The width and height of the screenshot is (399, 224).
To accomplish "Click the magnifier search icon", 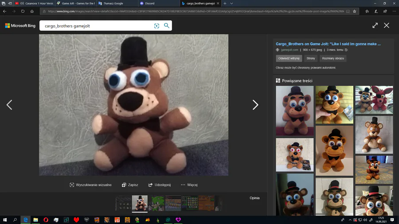I will pyautogui.click(x=166, y=25).
